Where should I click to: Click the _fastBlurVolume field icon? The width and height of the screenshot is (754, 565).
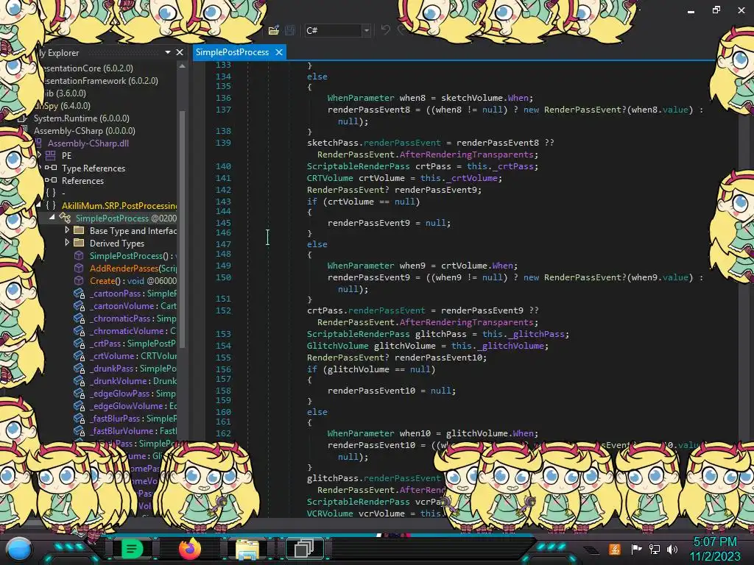(79, 431)
